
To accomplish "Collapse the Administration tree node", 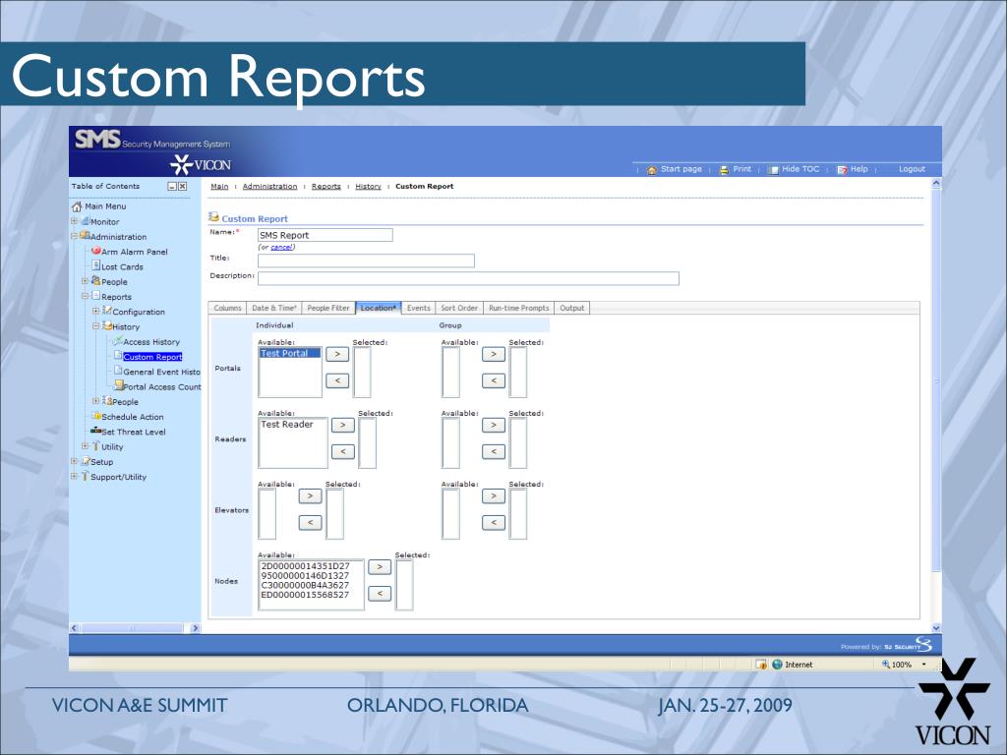I will coord(74,236).
